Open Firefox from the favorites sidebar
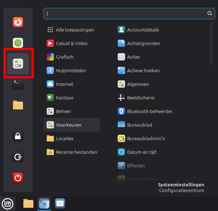 18,23
